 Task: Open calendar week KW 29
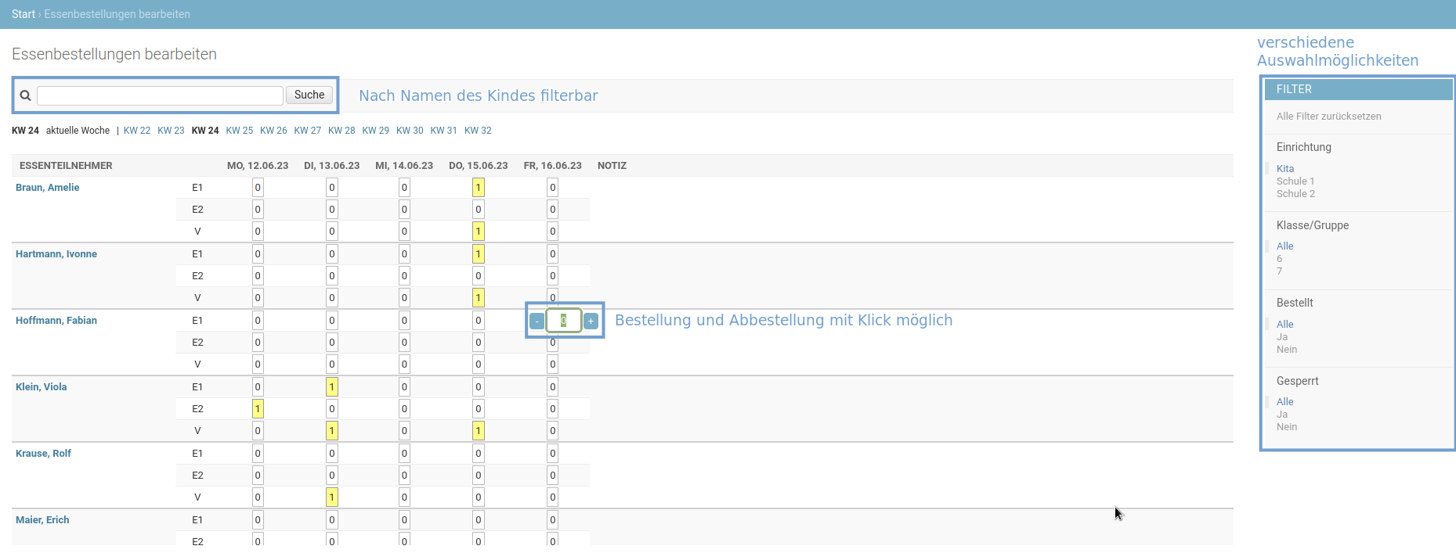376,131
